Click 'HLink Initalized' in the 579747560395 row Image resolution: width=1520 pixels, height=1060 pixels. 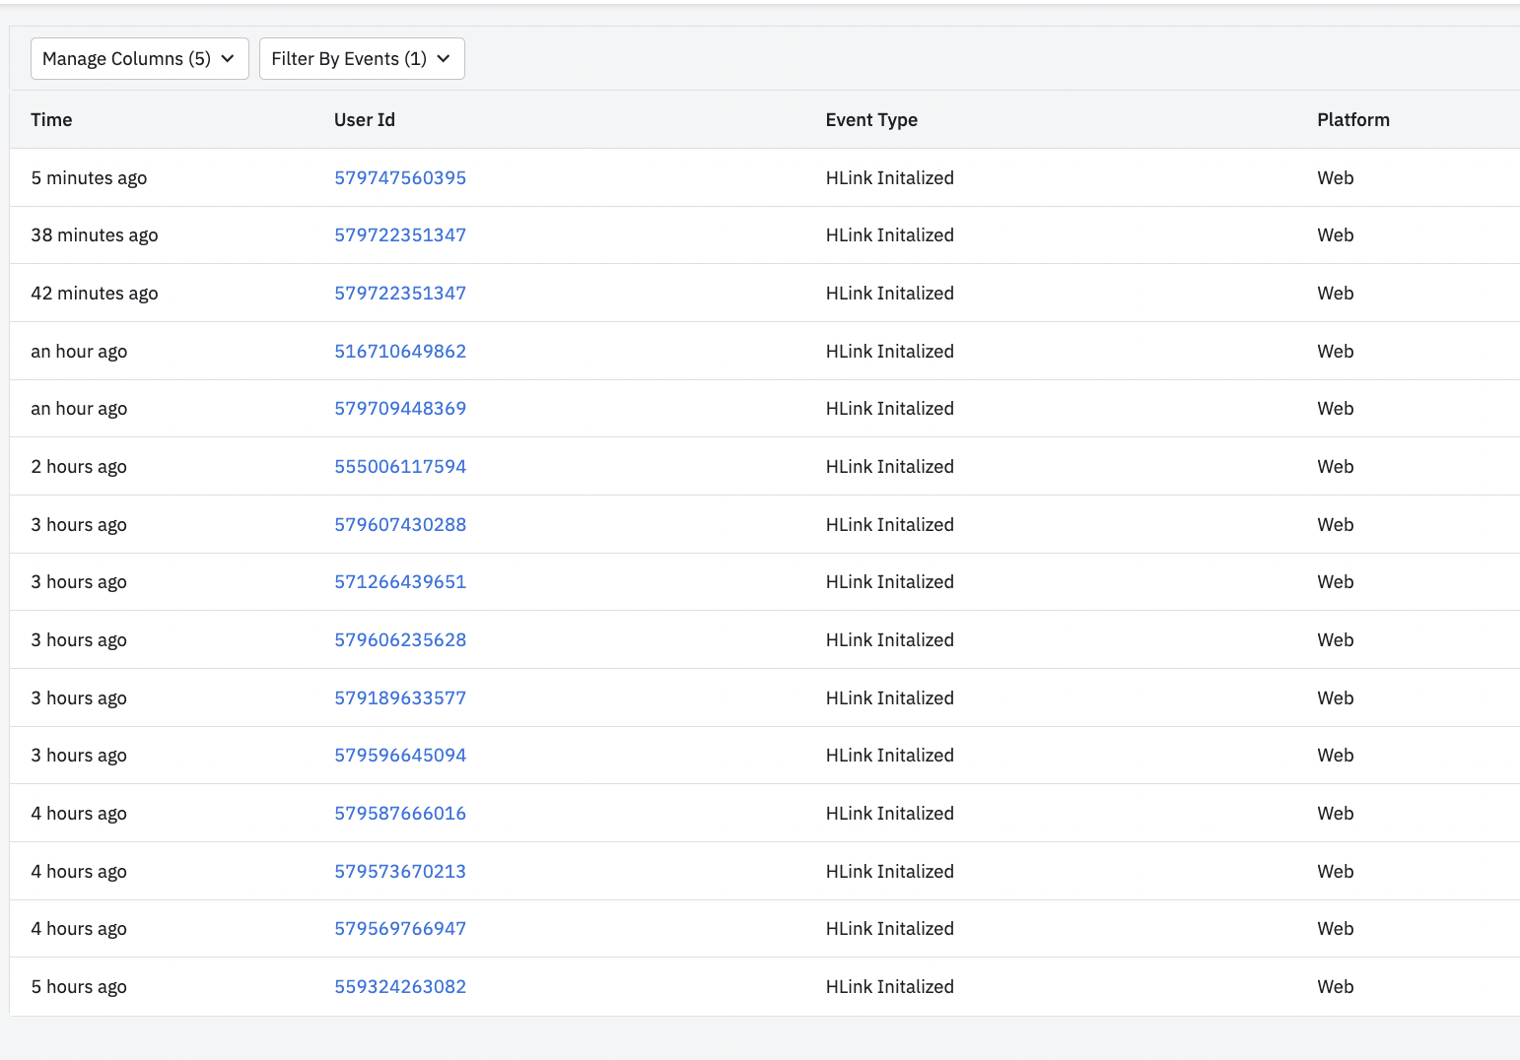pyautogui.click(x=890, y=177)
